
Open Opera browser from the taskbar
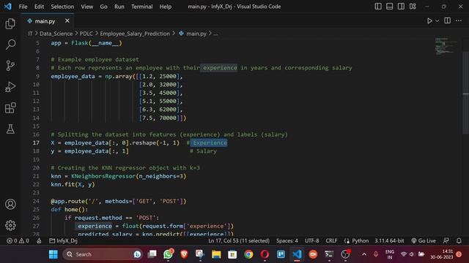(x=265, y=254)
